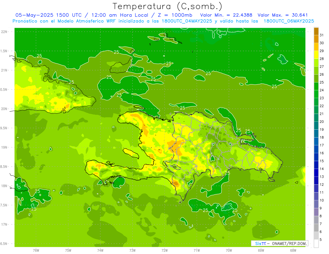Click the yellow legend swatch between 28 and 29

tap(316, 55)
